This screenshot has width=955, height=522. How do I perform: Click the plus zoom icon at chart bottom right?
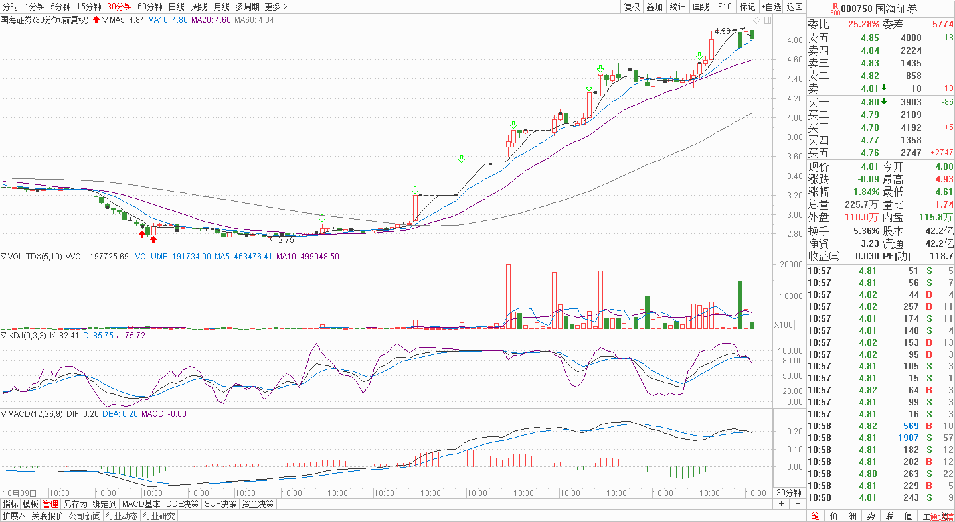782,504
